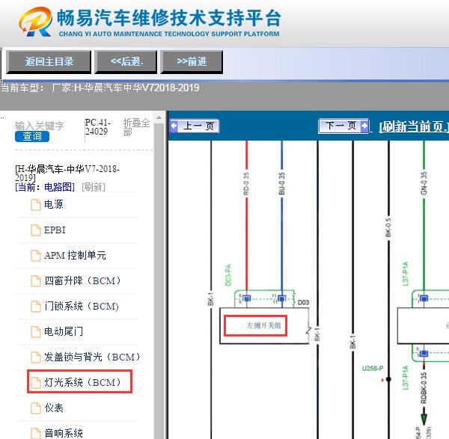Click the [H-华晨汽车-中华V7-2018-2019] heading
The image size is (449, 439).
pyautogui.click(x=67, y=173)
